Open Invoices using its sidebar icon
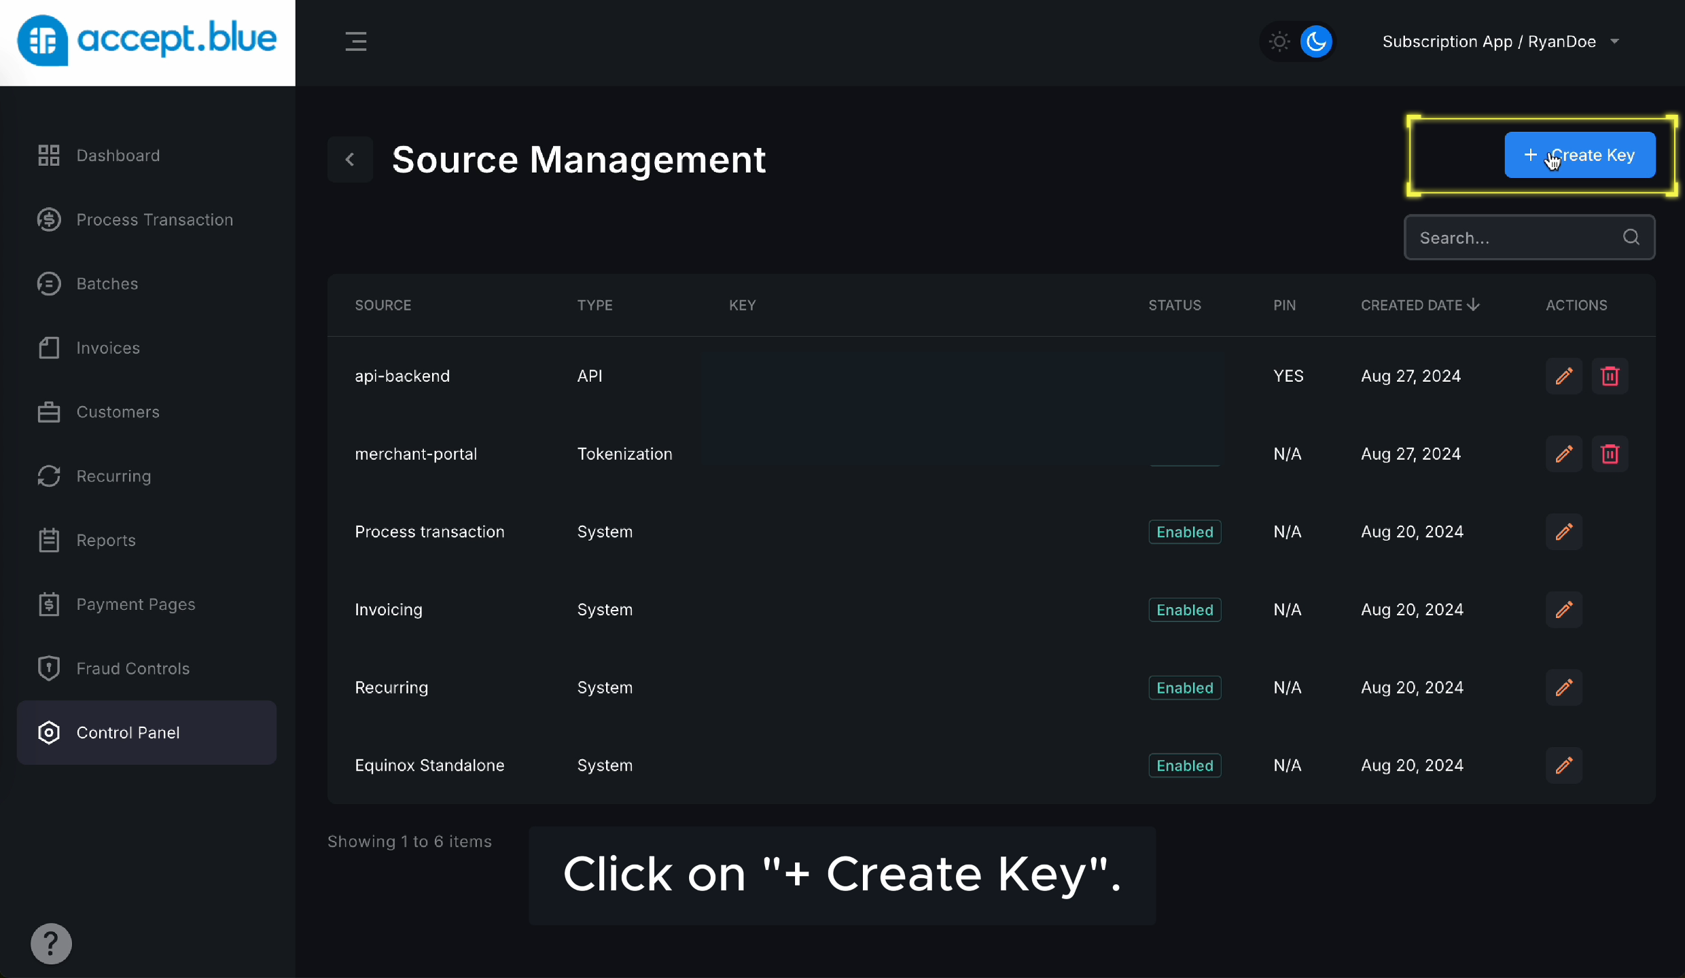The height and width of the screenshot is (978, 1685). tap(48, 348)
